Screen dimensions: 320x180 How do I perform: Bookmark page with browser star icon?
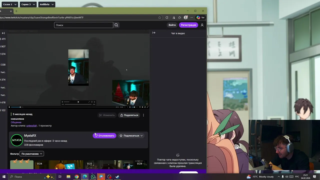coord(159,17)
